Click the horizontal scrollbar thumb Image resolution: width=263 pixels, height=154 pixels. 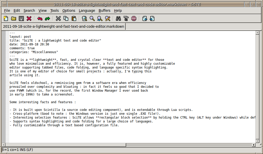(x=65, y=145)
